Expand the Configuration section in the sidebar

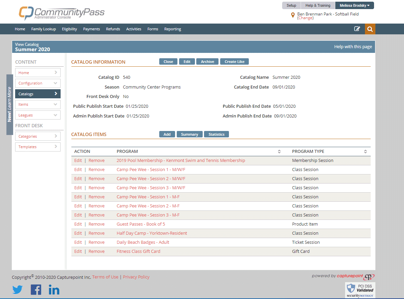tap(38, 83)
